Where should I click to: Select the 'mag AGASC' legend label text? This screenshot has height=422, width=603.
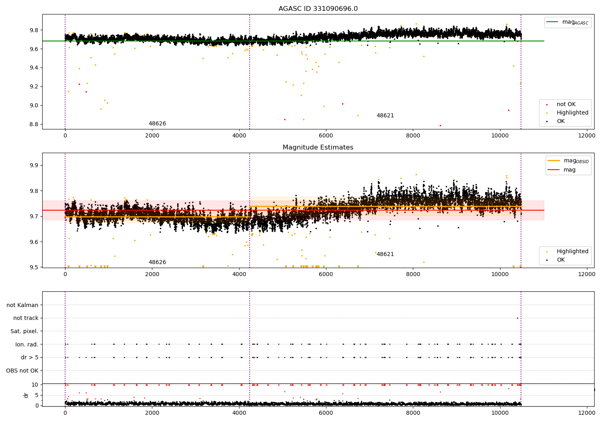pyautogui.click(x=575, y=23)
